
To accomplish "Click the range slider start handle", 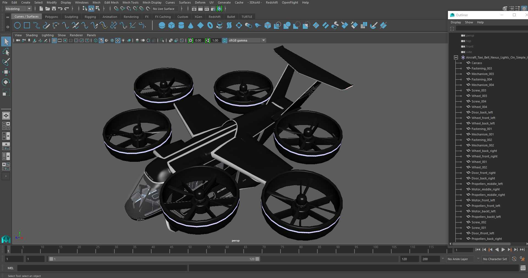I will click(51, 259).
